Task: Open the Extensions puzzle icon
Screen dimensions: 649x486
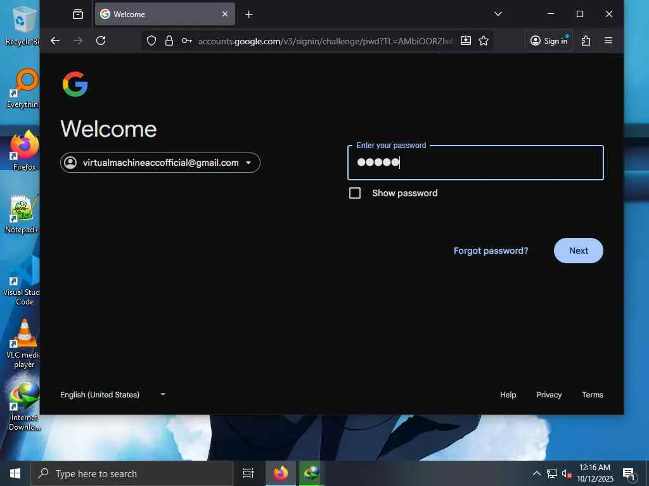Action: (x=586, y=40)
